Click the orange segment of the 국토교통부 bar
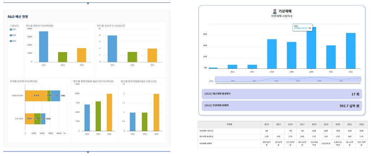 30,118
